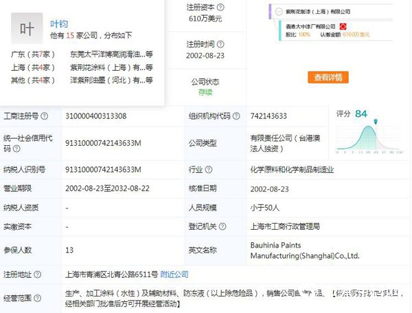The image size is (412, 313).
Task: Click 认缴金额 610.0万美元 value
Action: click(x=356, y=34)
